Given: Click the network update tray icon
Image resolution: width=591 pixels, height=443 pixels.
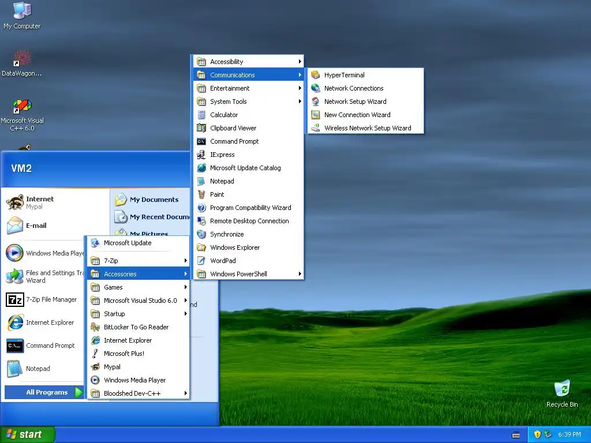Looking at the screenshot, I should (x=548, y=434).
